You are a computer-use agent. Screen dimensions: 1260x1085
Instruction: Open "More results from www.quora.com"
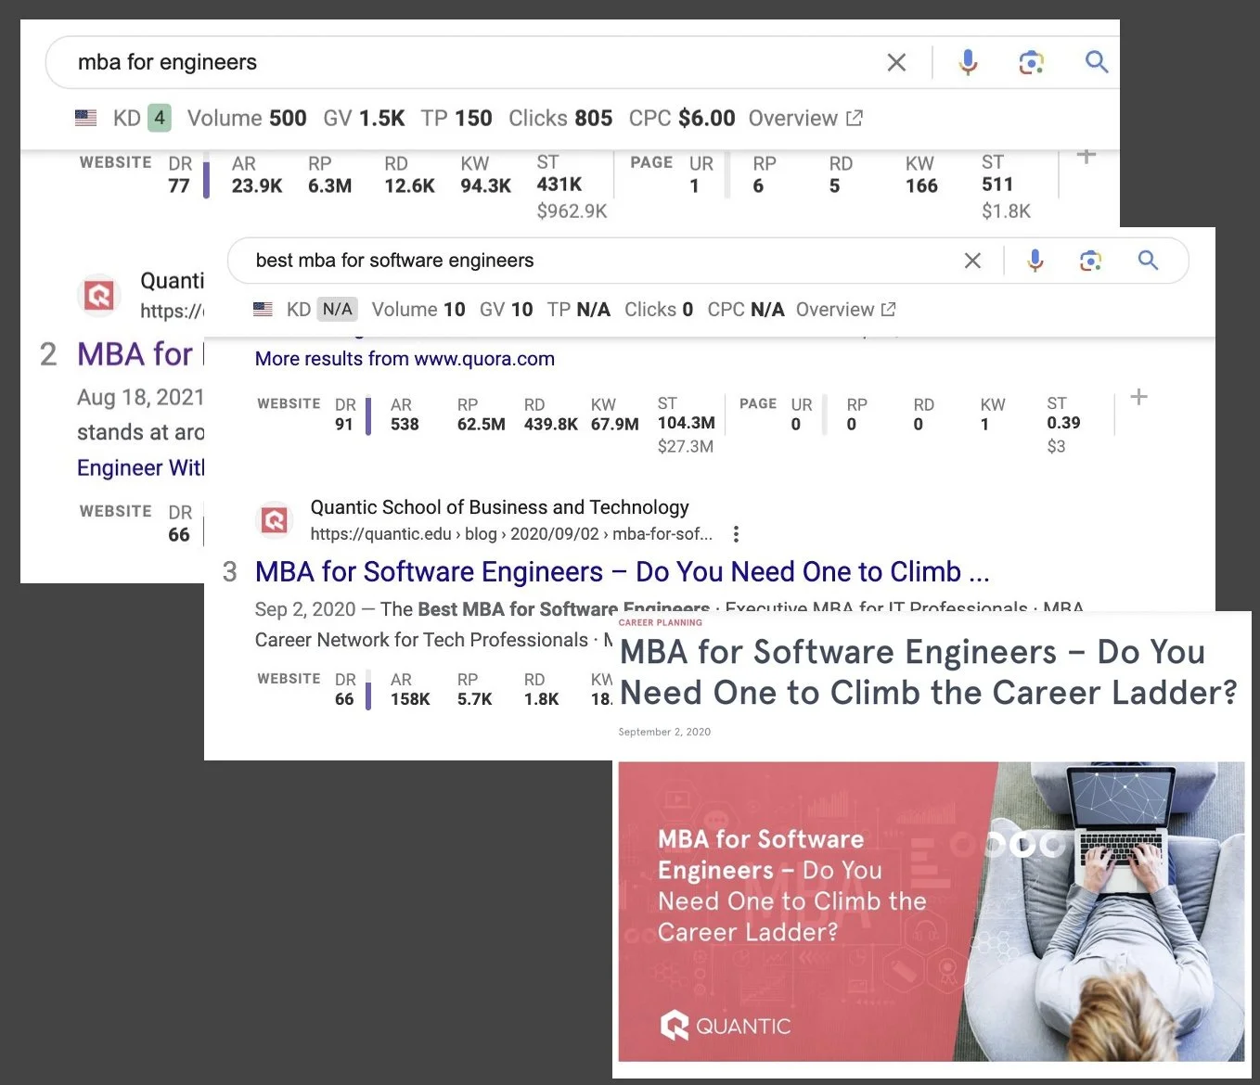click(x=405, y=359)
